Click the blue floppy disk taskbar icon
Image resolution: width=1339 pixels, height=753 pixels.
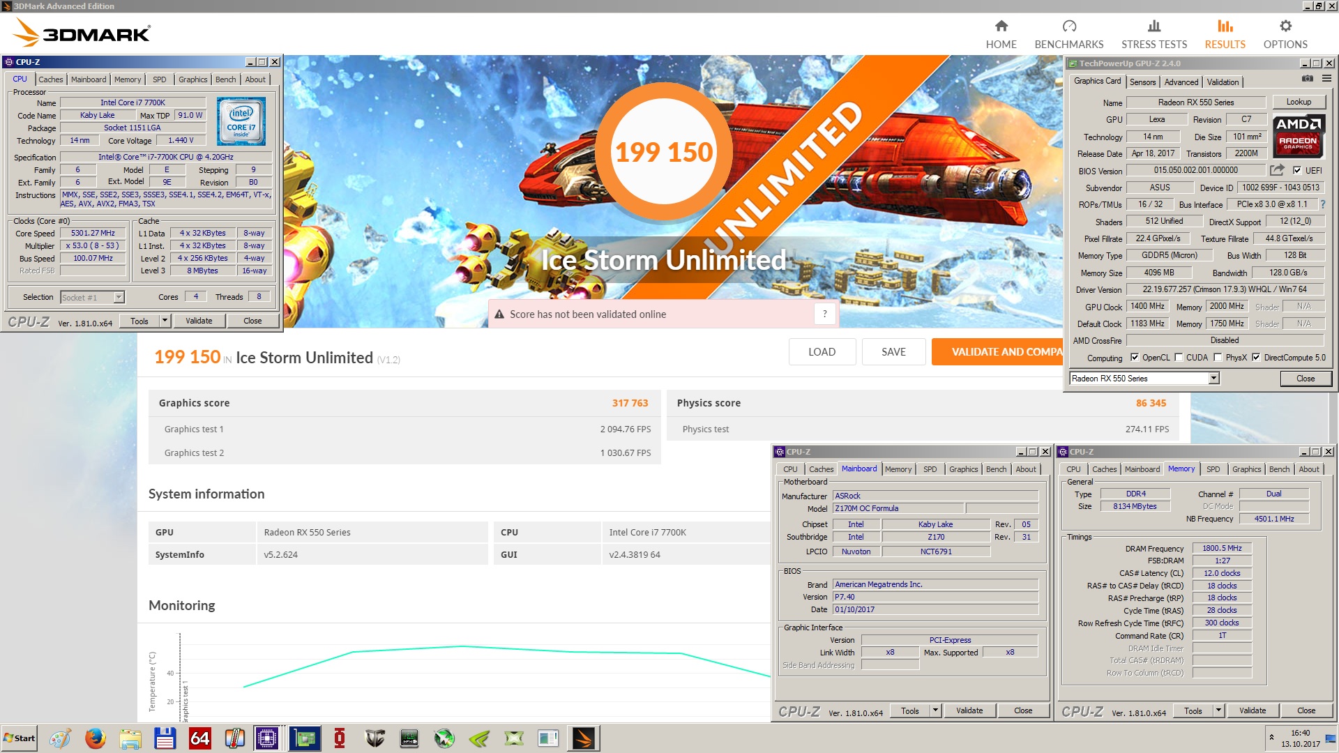(x=165, y=738)
